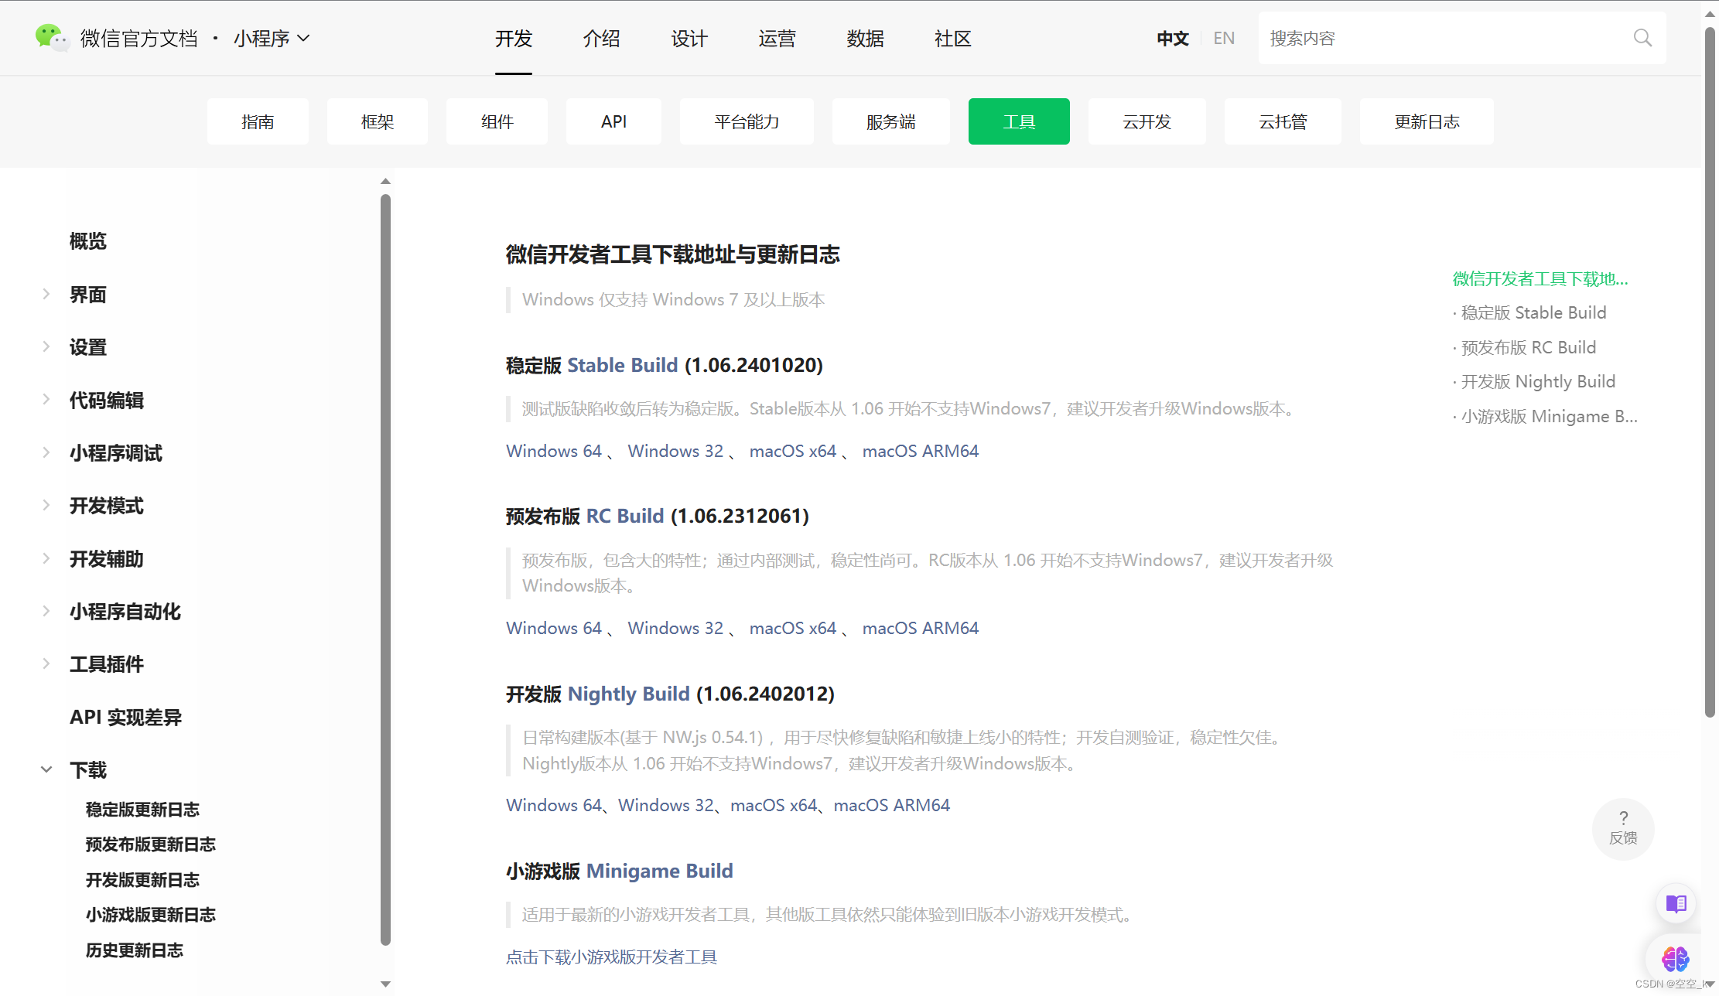Viewport: 1719px width, 996px height.
Task: Open the 小程序 product dropdown
Action: 272,38
